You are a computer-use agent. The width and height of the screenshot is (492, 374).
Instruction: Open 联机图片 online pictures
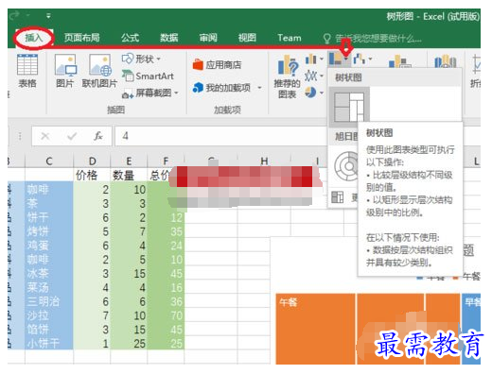click(x=99, y=71)
